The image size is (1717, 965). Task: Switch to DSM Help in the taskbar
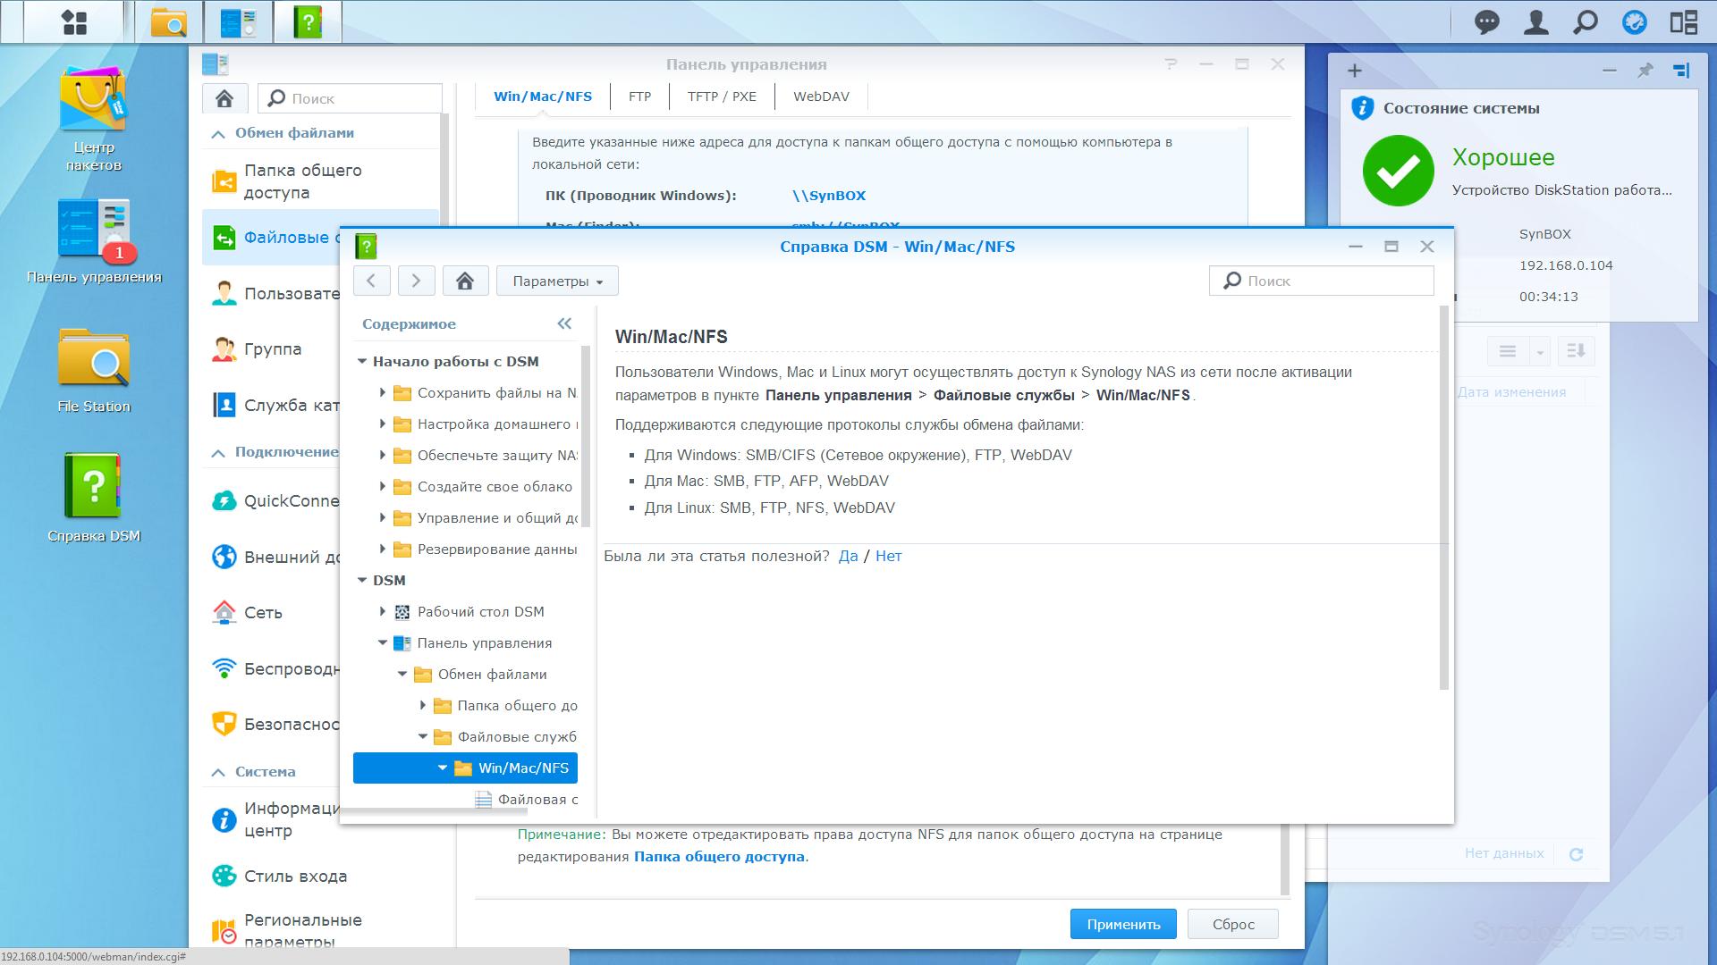[308, 21]
